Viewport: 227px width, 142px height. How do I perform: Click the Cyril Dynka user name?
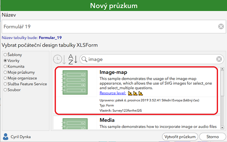pyautogui.click(x=20, y=137)
